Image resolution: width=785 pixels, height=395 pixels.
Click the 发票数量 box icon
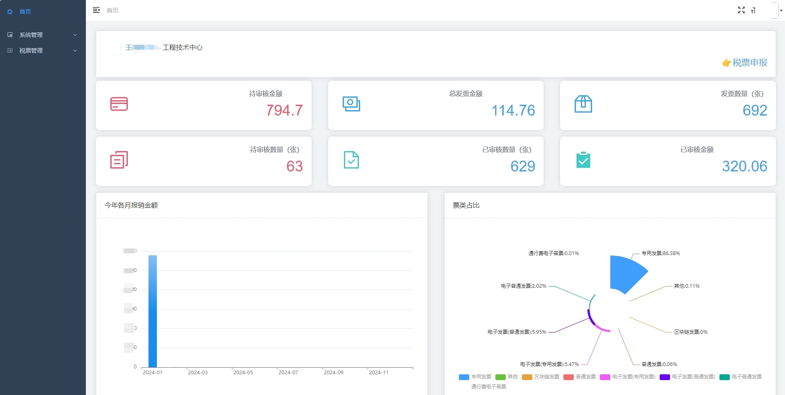583,104
